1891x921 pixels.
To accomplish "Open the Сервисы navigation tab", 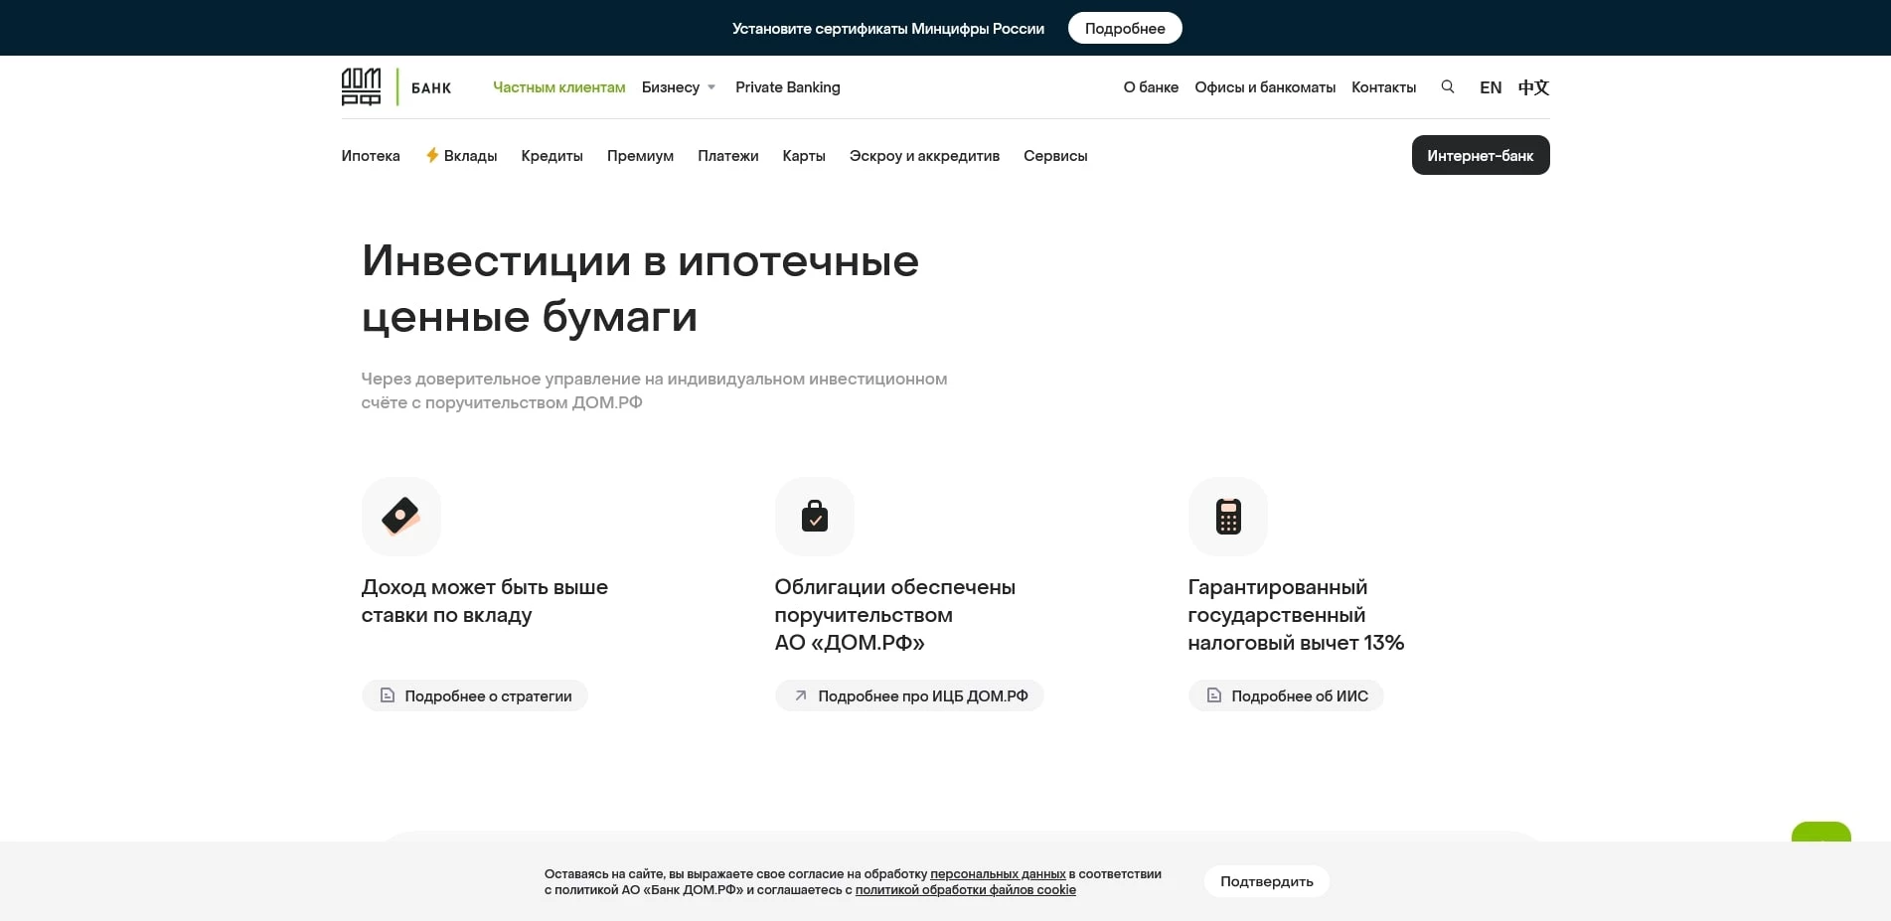I will [x=1054, y=155].
